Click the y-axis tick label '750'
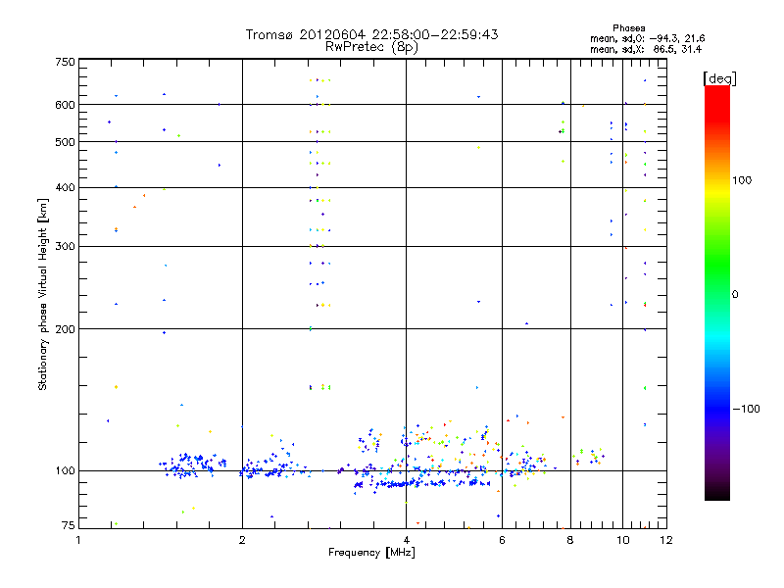 66,62
